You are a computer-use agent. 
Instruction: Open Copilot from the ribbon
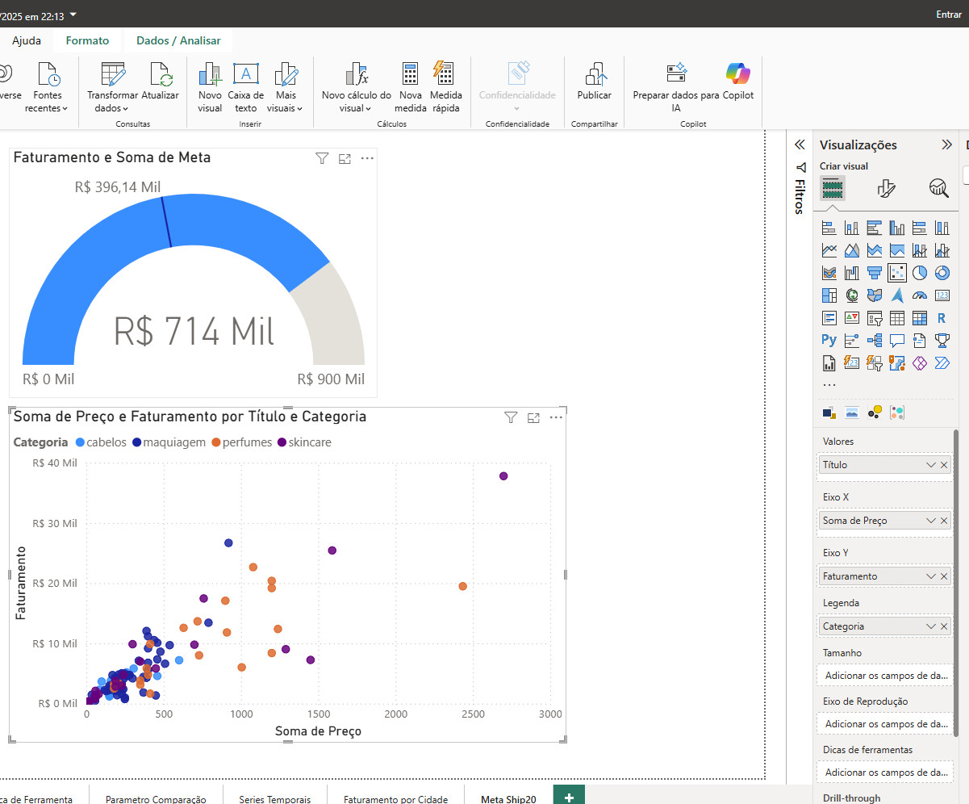coord(738,81)
